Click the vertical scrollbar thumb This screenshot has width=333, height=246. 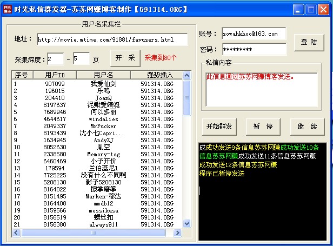(x=187, y=98)
